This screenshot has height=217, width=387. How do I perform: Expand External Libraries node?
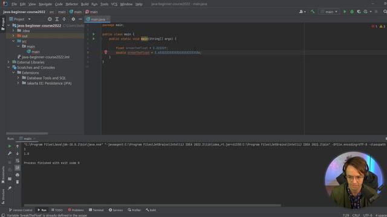click(8, 62)
